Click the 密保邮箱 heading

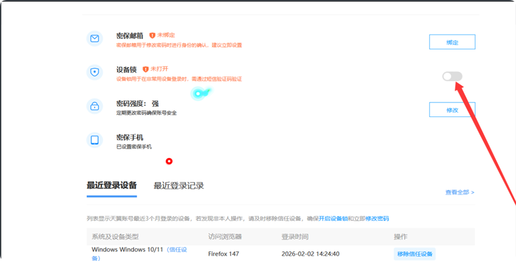[130, 36]
